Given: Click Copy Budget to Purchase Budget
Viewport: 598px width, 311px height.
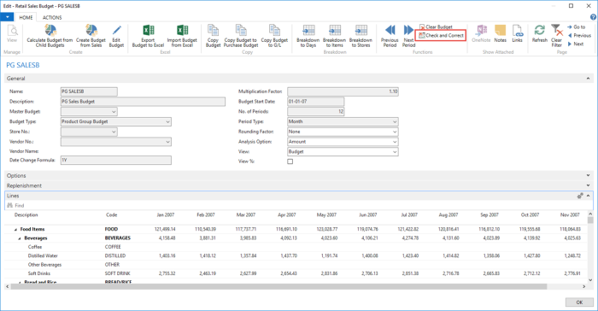Looking at the screenshot, I should [x=241, y=36].
